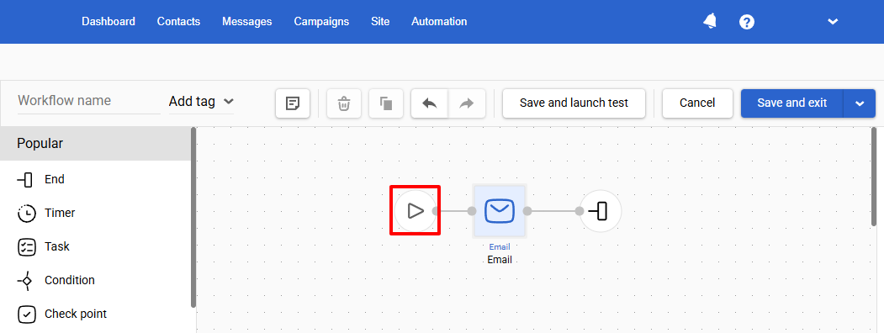Pick the Check point icon in sidebar
This screenshot has width=884, height=333.
(x=27, y=314)
